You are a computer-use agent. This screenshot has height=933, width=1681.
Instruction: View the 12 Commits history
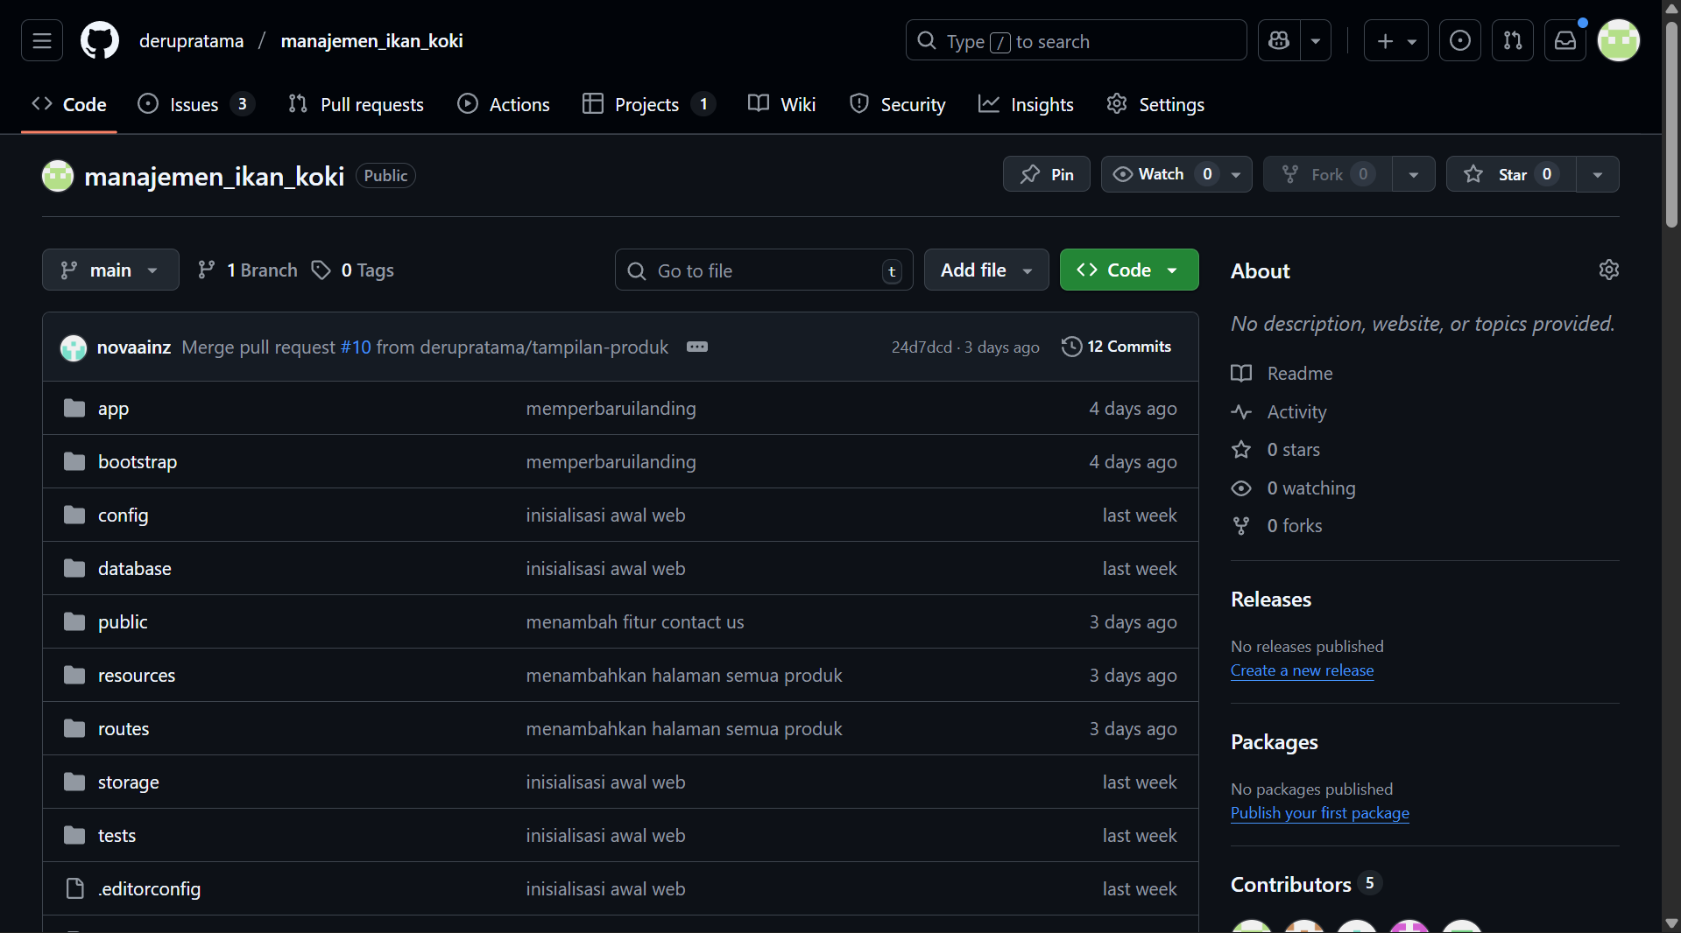click(x=1117, y=347)
